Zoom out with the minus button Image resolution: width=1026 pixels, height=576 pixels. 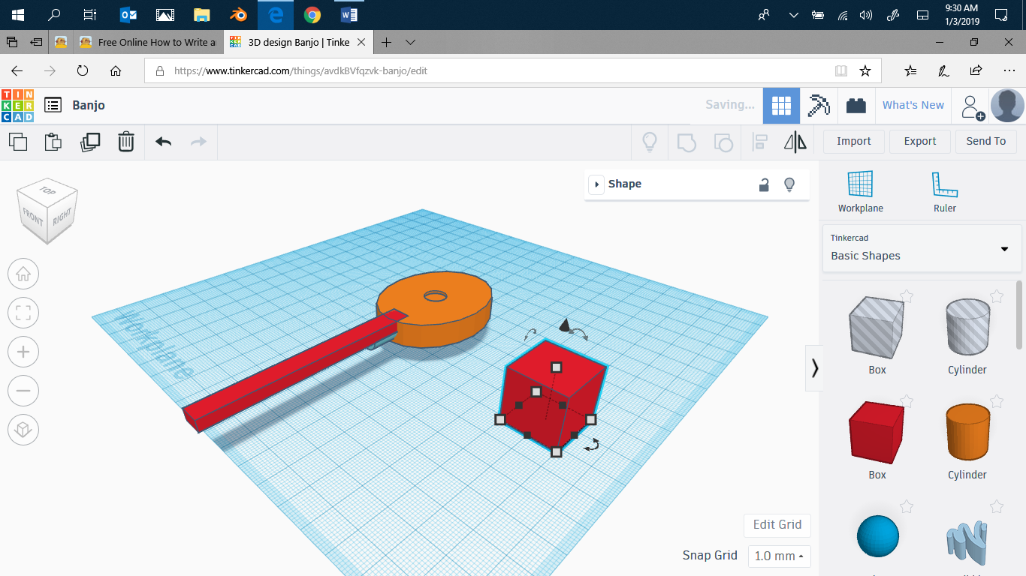[23, 391]
